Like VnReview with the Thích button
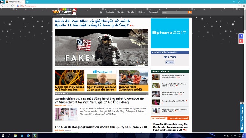This screenshot has width=246, height=138. [170, 62]
